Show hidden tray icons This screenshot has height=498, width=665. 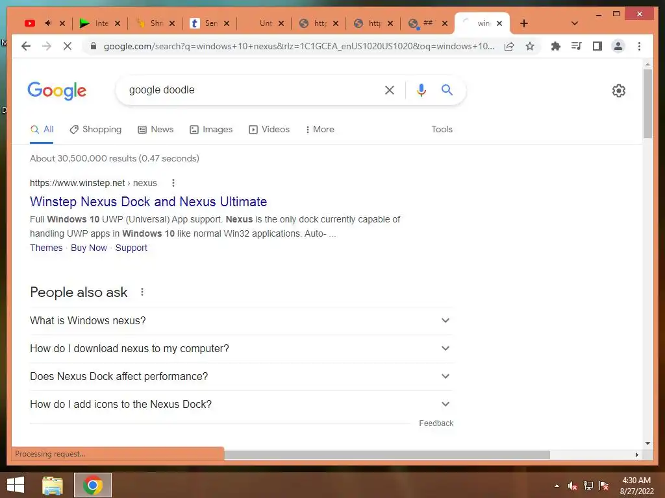pyautogui.click(x=557, y=486)
